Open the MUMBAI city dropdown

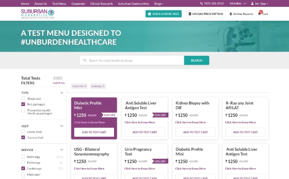click(238, 4)
